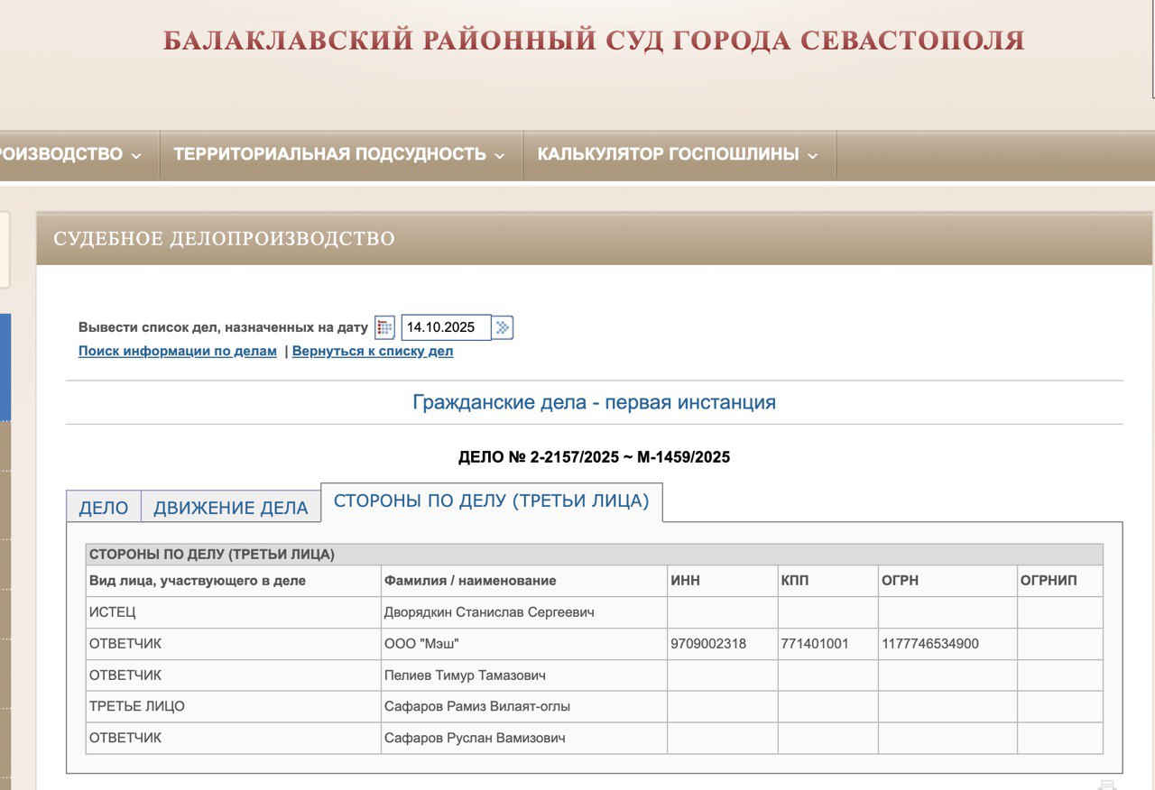Screen dimensions: 1155x790
Task: Click the ИНН value 9709002318
Action: [x=708, y=644]
